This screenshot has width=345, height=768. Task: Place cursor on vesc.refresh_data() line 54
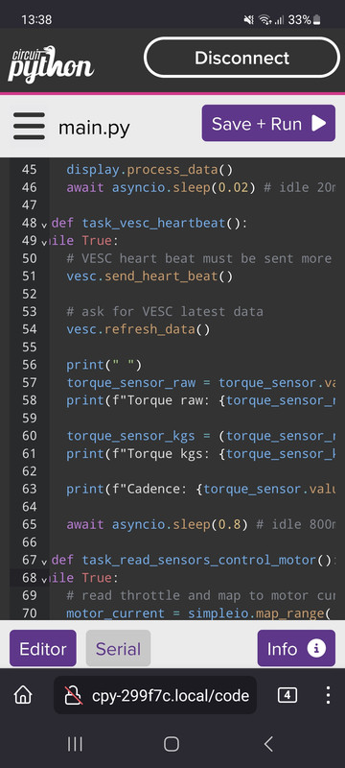tap(138, 329)
